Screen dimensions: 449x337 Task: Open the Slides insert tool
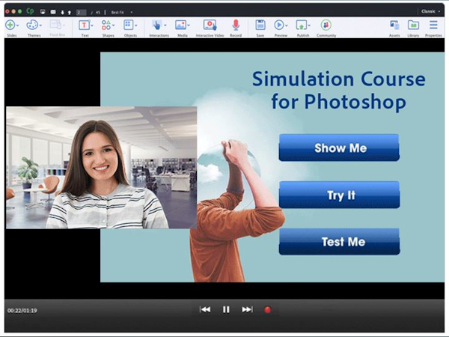pos(10,25)
